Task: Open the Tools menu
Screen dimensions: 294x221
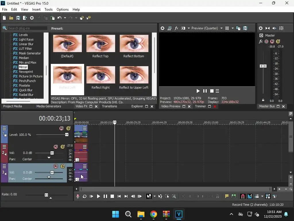Action: point(49,9)
